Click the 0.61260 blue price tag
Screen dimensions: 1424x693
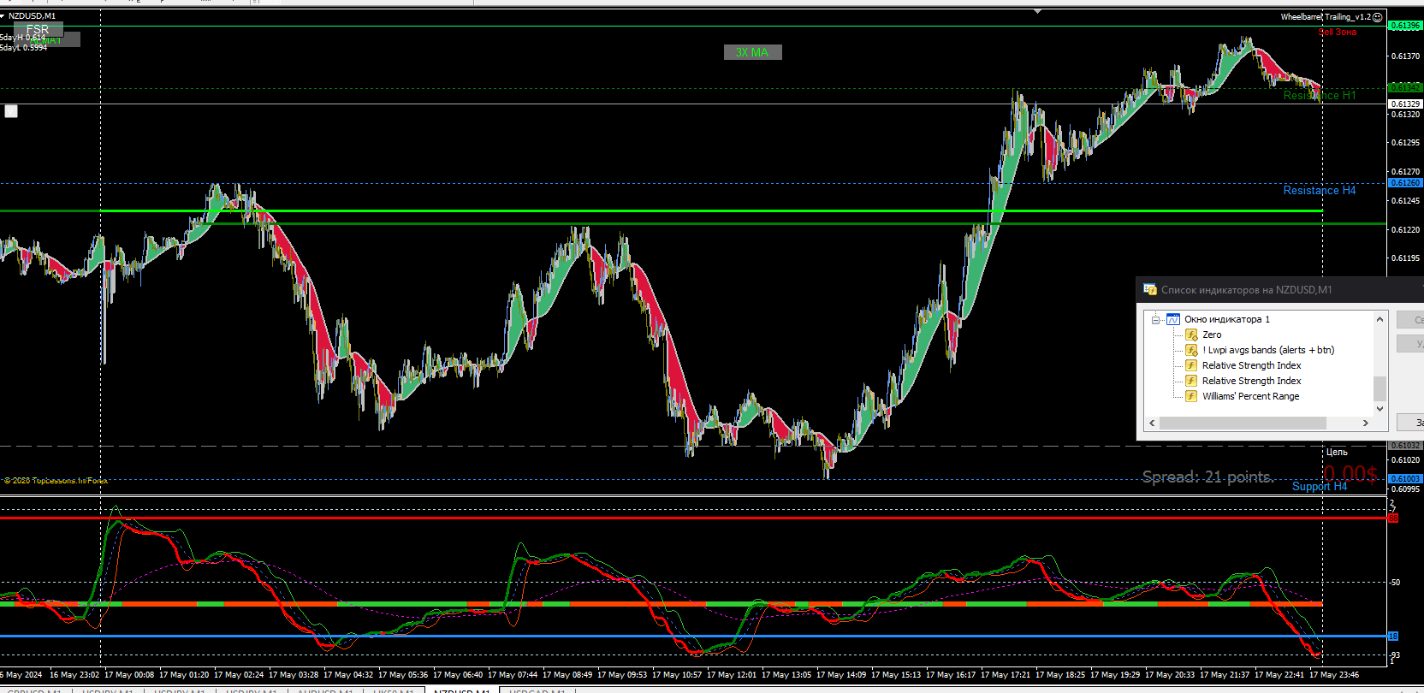click(x=1405, y=182)
